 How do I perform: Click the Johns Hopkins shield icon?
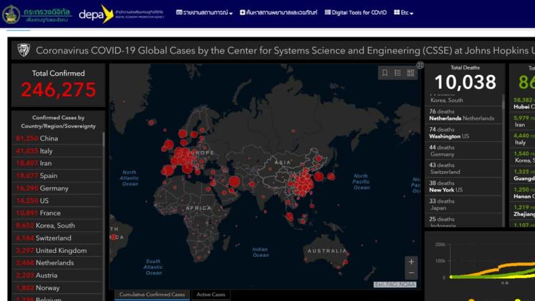(23, 51)
